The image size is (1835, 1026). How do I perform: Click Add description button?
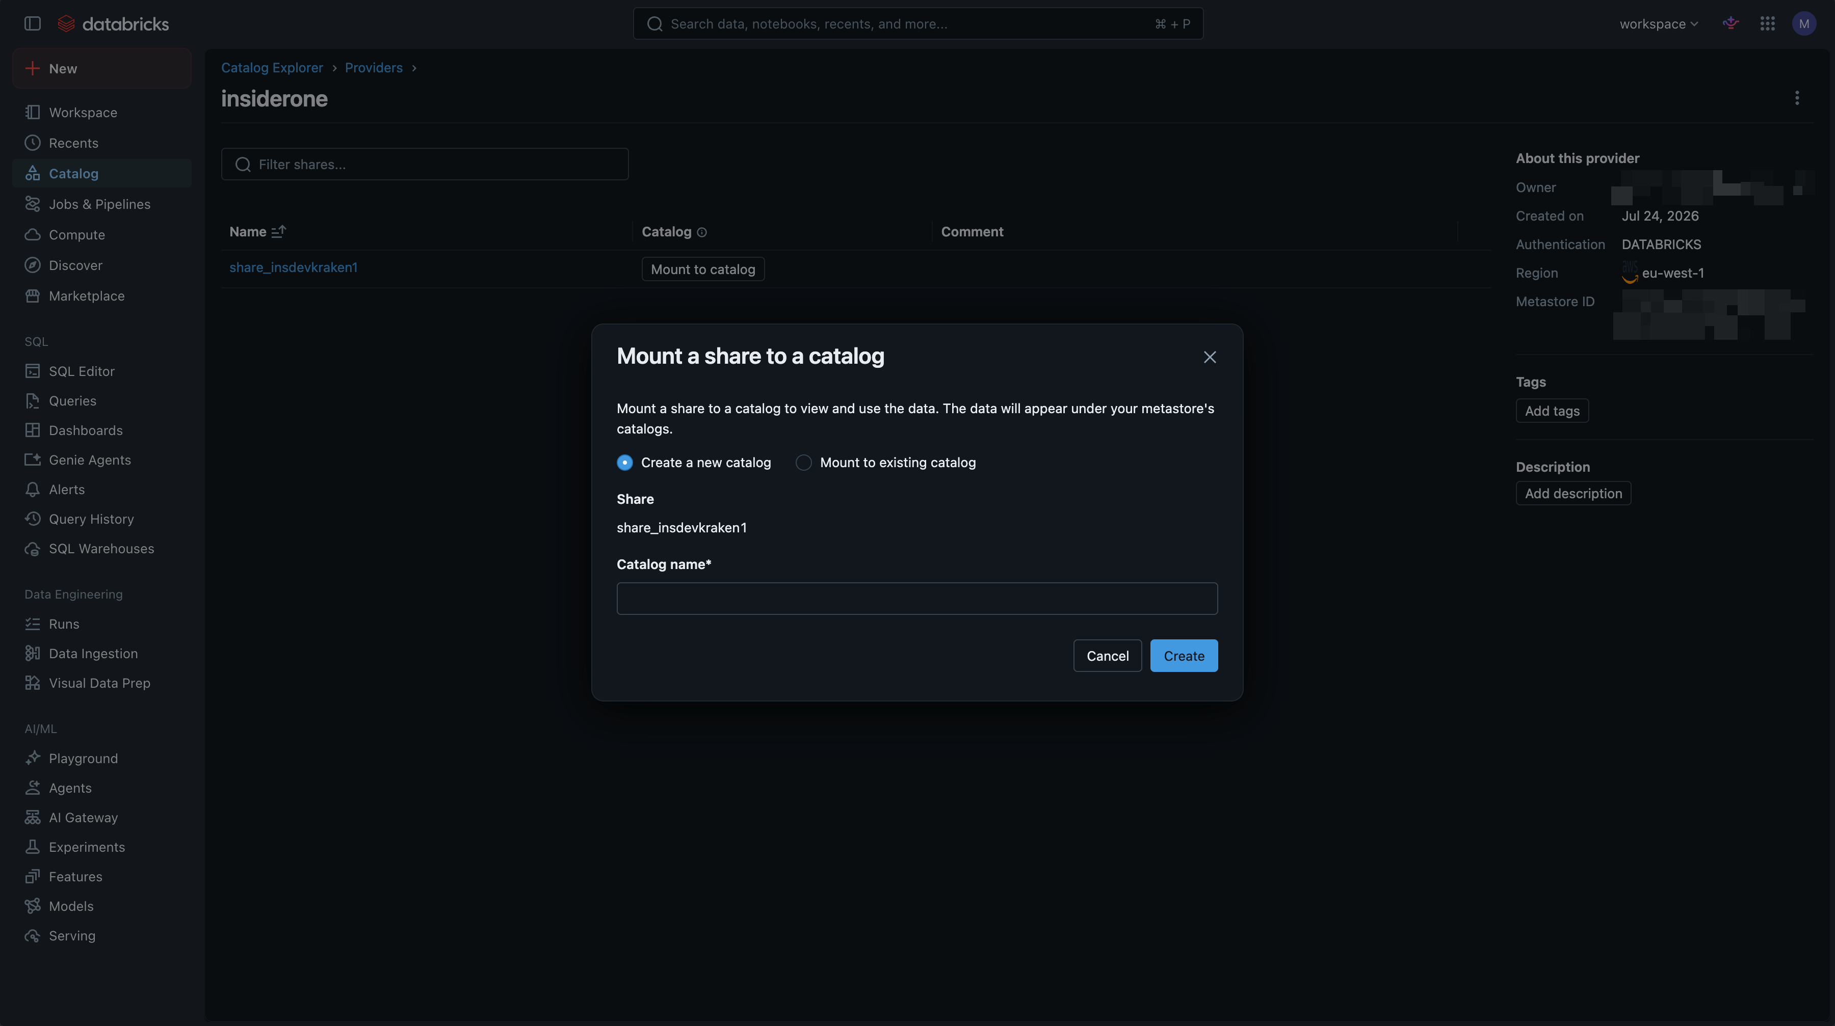click(x=1573, y=494)
